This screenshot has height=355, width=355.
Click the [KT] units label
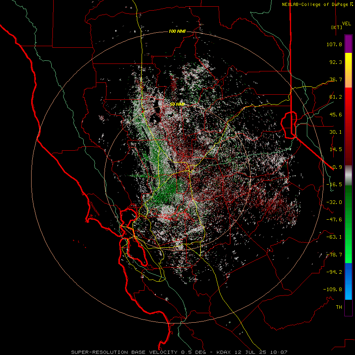coord(337,27)
